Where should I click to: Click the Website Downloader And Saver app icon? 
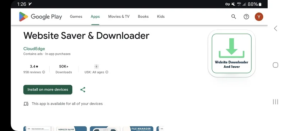[x=232, y=54]
